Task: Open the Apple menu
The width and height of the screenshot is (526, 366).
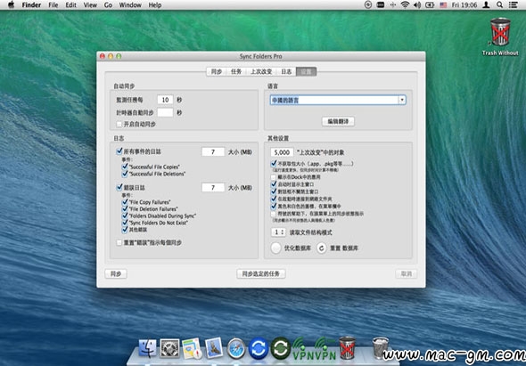Action: click(11, 5)
